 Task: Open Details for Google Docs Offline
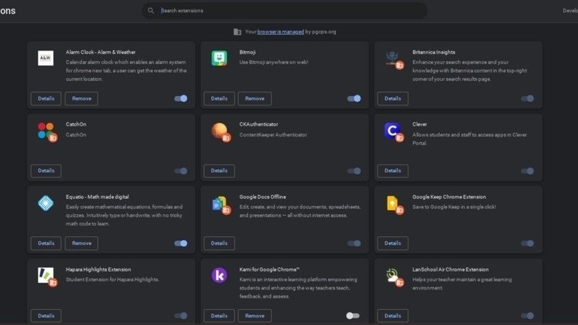click(219, 243)
